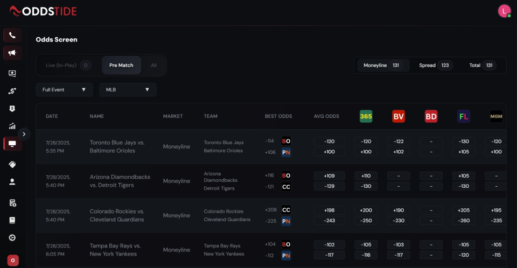The height and width of the screenshot is (268, 517).
Task: Open the Full Event dropdown
Action: 64,90
